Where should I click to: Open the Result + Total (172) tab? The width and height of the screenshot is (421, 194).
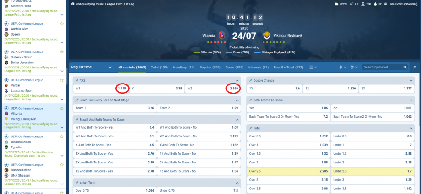point(288,67)
